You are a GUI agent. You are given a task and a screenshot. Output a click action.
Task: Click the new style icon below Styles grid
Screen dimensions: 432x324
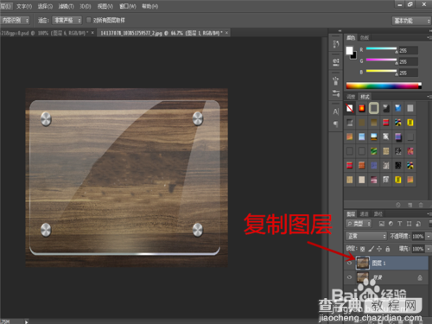click(x=410, y=205)
